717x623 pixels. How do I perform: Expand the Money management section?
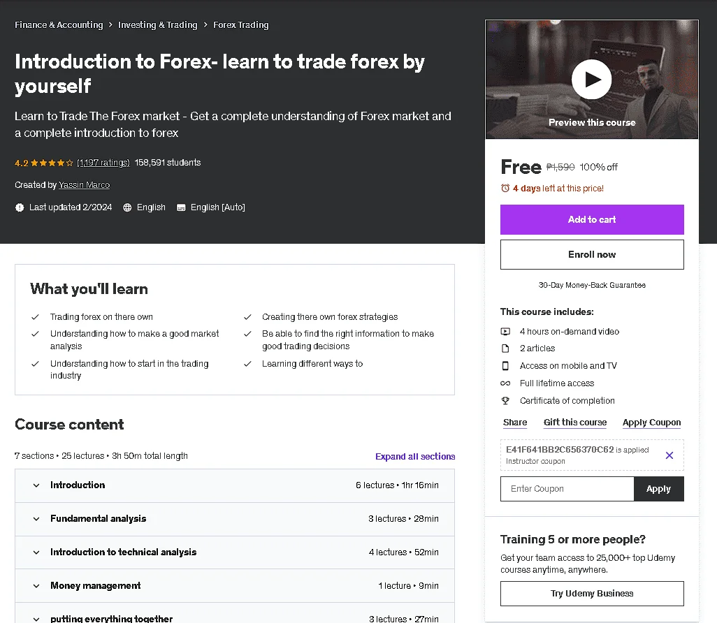[235, 585]
